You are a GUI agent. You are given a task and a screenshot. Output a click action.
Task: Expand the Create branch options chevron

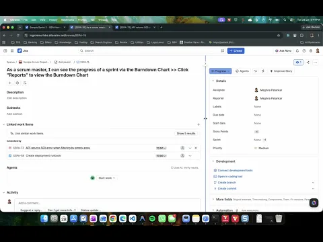click(x=313, y=183)
